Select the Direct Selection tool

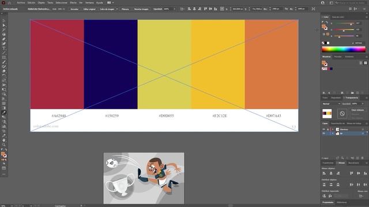coord(4,25)
